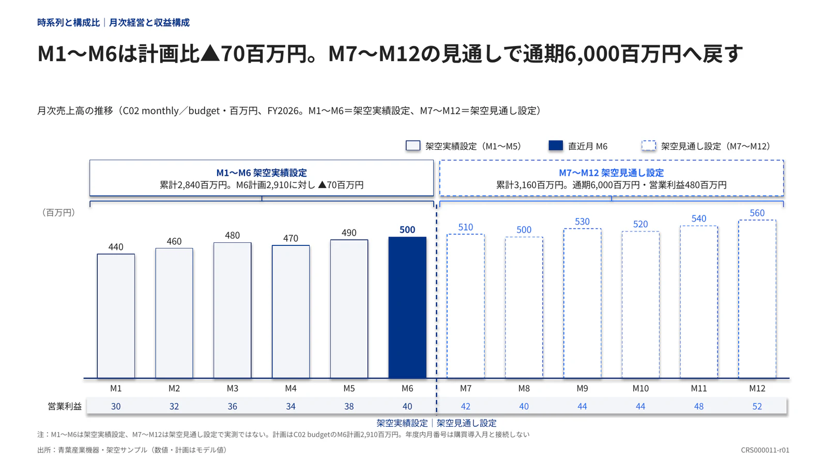The width and height of the screenshot is (827, 465).
Task: Click the divider label 架空見通し設定 below the chart
Action: click(x=467, y=423)
